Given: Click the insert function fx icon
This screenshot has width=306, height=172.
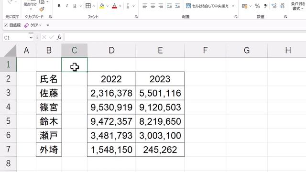Looking at the screenshot, I should pyautogui.click(x=59, y=37).
